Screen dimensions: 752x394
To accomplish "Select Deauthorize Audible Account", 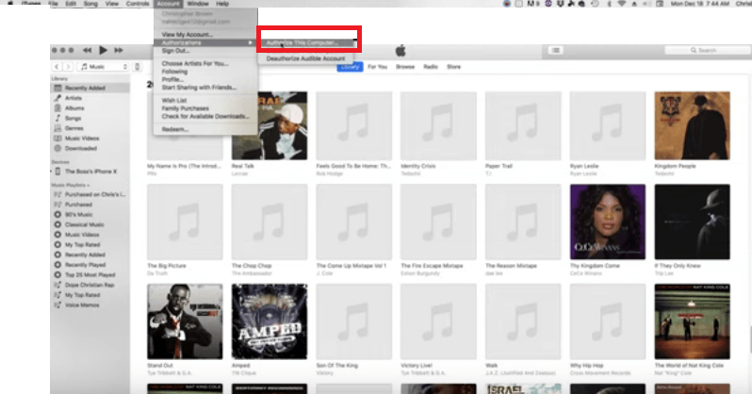I will tap(306, 58).
